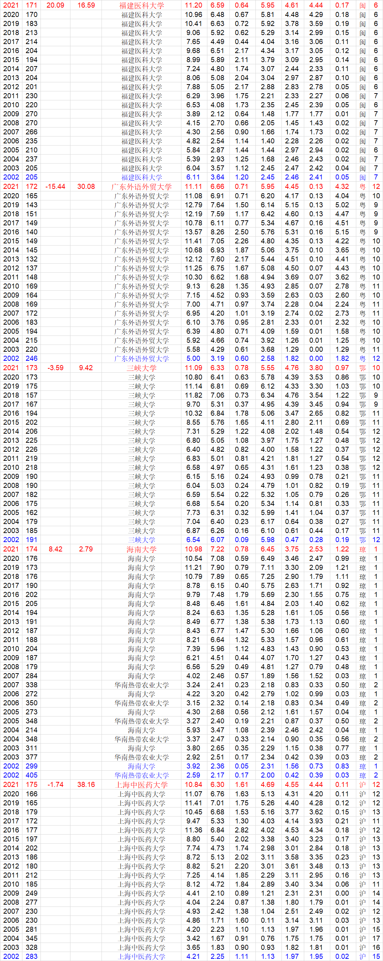Click the value 12.12
Image resolution: width=383 pixels, height=961 pixels.
pyautogui.click(x=193, y=259)
